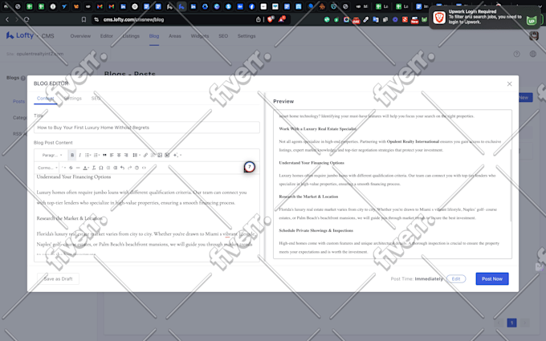
Task: Open the Content tab of Blog Editor
Action: 45,99
